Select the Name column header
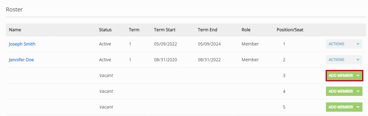This screenshot has width=368, height=116. 15,30
